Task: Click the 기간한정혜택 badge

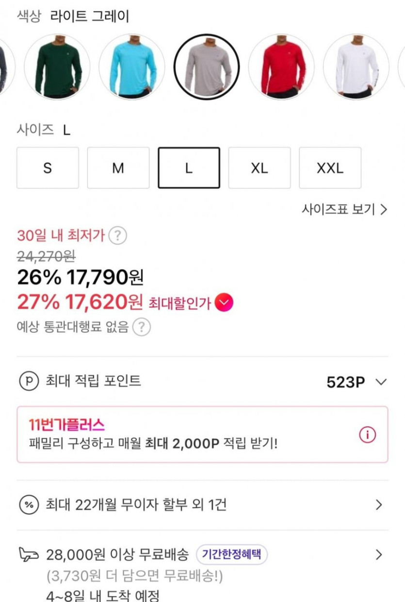Action: [232, 554]
